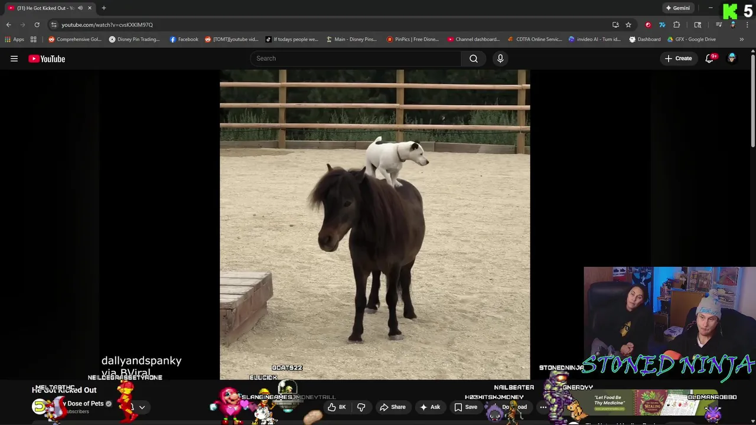This screenshot has width=756, height=425.
Task: Open the Apps bookmarks shortcut
Action: click(x=14, y=40)
